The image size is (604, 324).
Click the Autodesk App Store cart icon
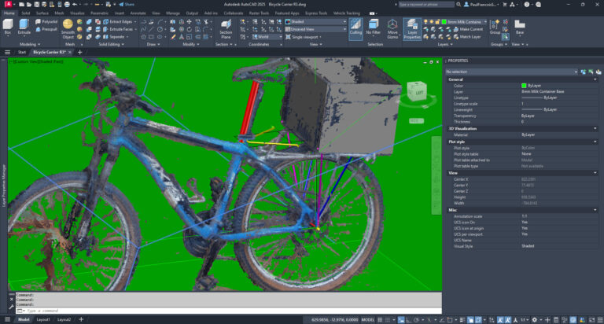[505, 5]
